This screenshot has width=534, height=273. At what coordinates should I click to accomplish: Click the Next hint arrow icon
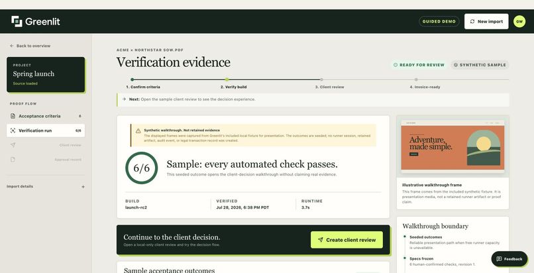[125, 99]
